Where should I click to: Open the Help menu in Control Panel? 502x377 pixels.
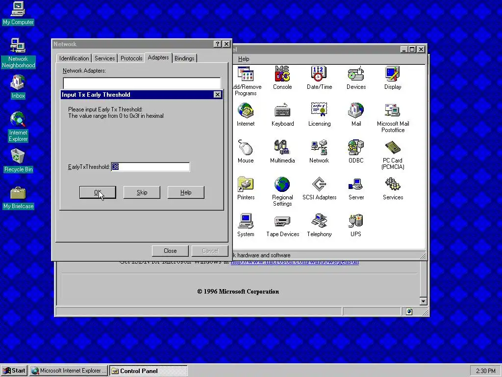tap(244, 59)
